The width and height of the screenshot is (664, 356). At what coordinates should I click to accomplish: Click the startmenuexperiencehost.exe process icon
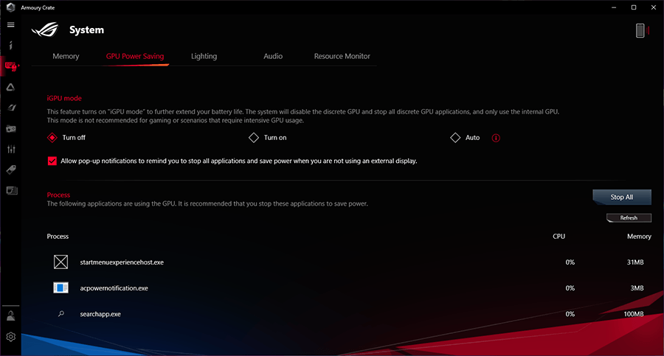click(60, 262)
